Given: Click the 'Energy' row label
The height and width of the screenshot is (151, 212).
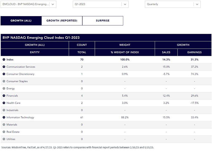Looking at the screenshot, I should click(x=11, y=89).
